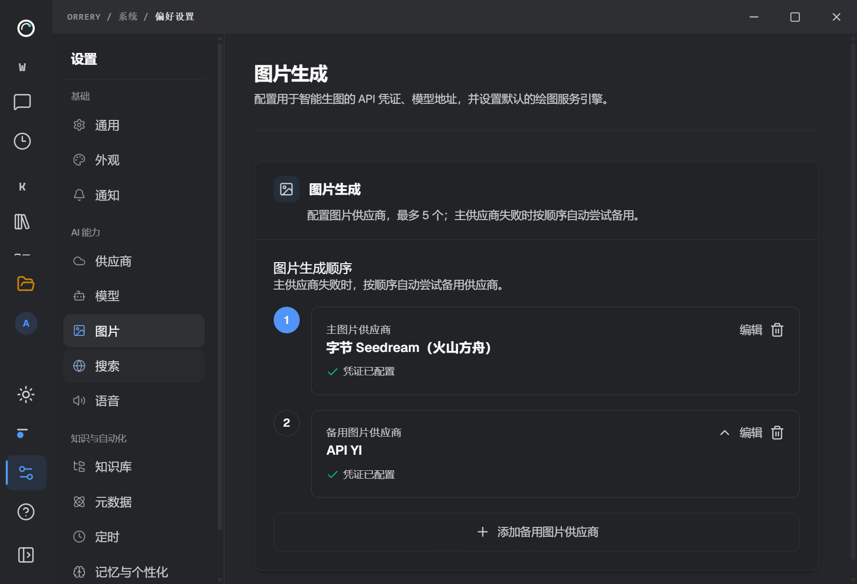This screenshot has height=584, width=857.
Task: Open the settings sliders rail icon
Action: (x=26, y=473)
